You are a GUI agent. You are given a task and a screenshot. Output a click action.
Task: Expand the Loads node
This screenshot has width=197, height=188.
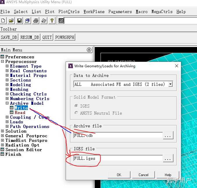[7, 122]
